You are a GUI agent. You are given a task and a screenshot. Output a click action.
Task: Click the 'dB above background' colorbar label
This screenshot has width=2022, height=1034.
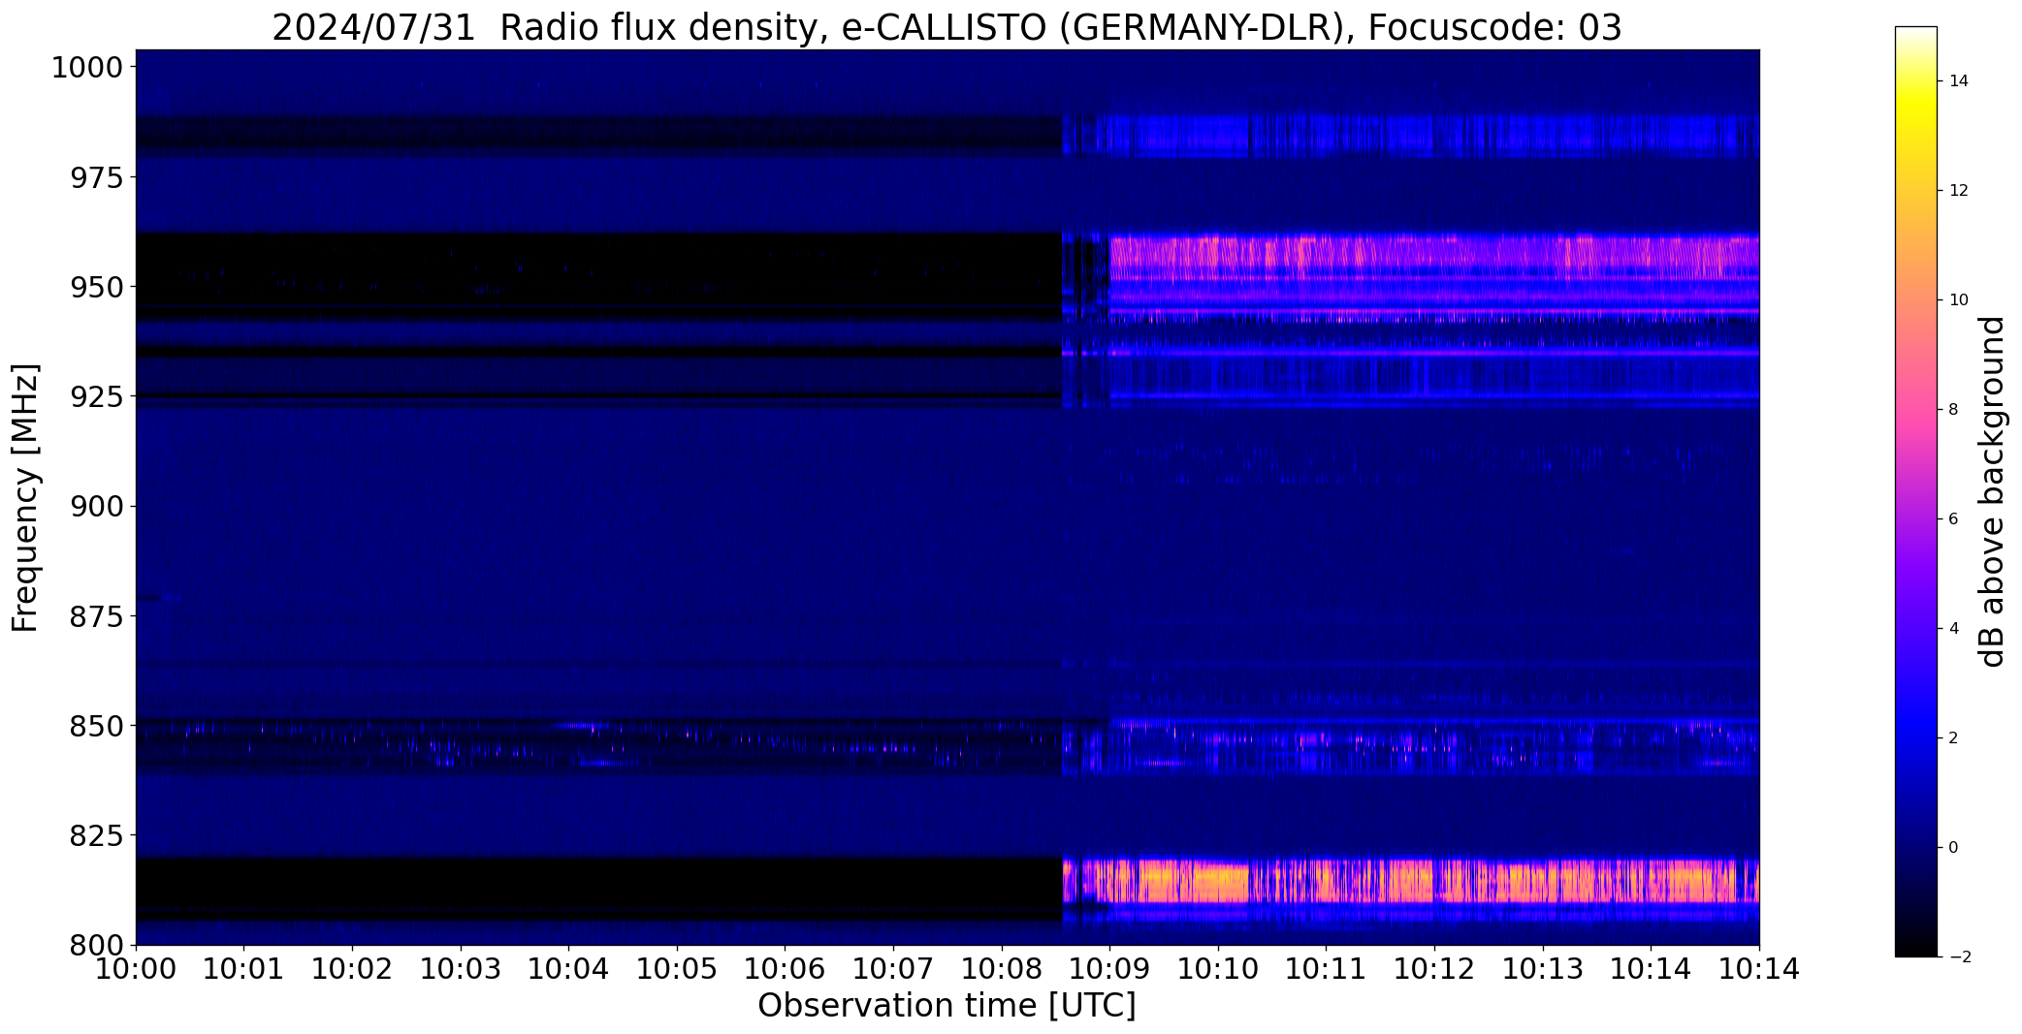1992,491
